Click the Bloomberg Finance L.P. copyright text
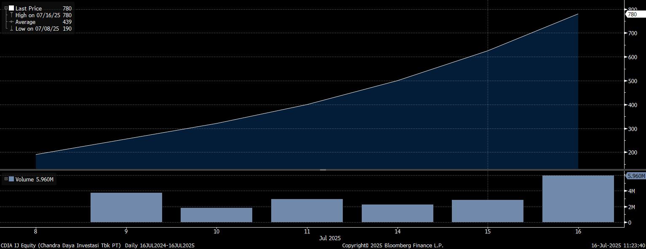The image size is (646, 249). click(393, 245)
